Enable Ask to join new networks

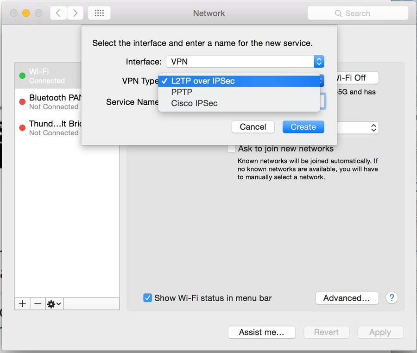(x=232, y=149)
